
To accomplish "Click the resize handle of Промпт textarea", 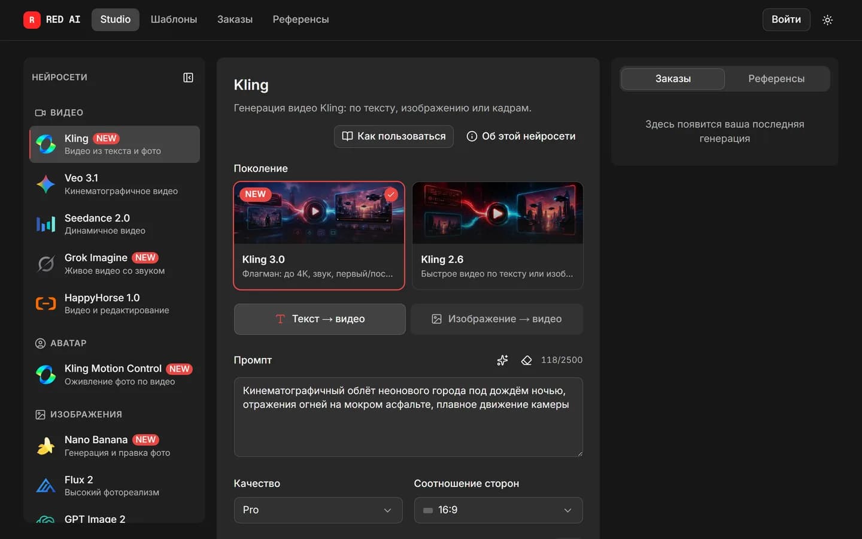I will coord(579,453).
